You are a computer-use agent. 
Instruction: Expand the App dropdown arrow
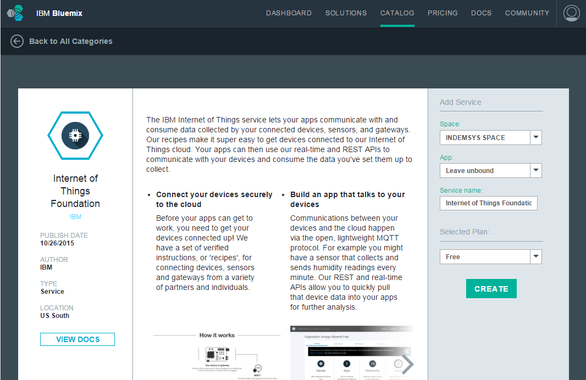(x=535, y=171)
